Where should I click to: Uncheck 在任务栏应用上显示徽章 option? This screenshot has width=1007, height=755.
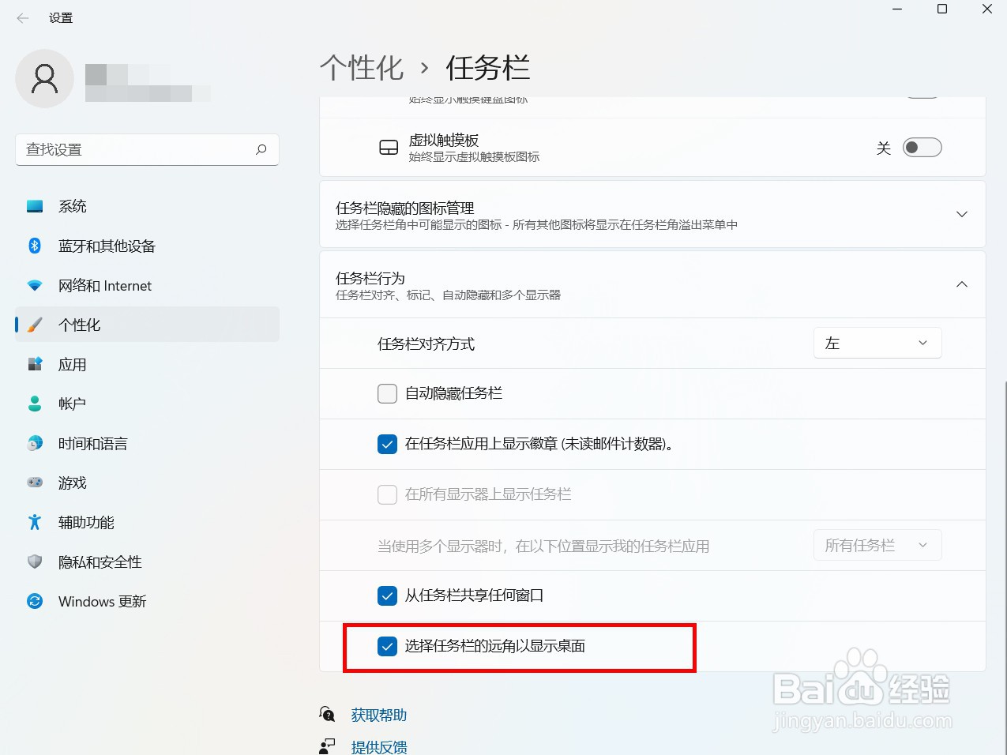point(387,444)
